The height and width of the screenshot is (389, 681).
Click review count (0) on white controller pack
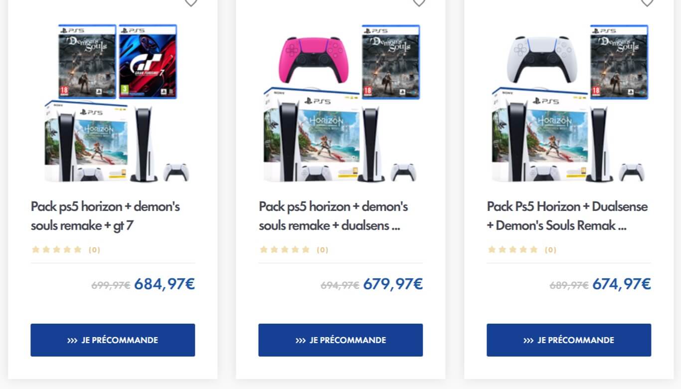click(x=550, y=250)
